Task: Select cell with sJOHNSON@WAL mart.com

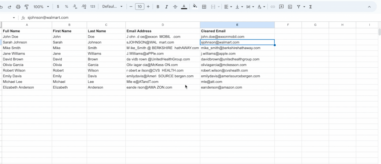Action: 163,42
